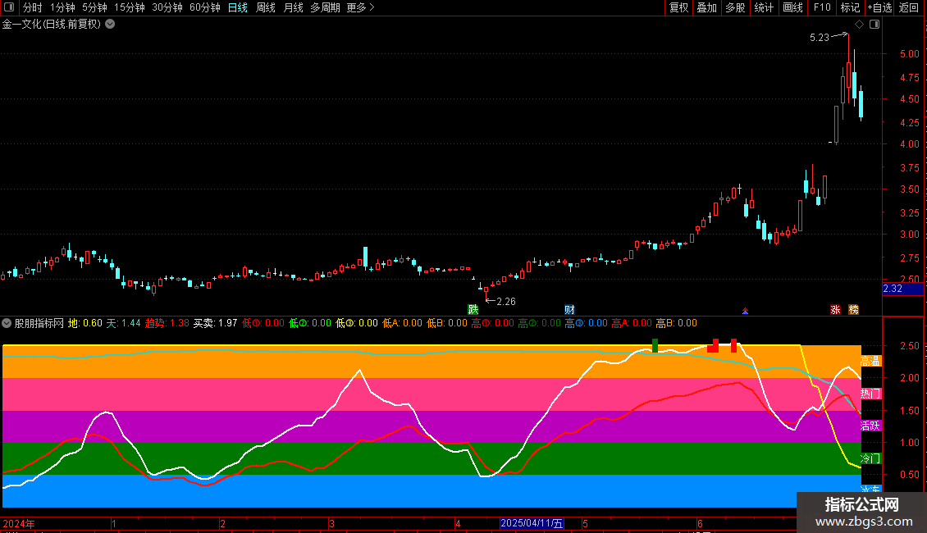The height and width of the screenshot is (533, 927).
Task: Switch to 分时 intraday view
Action: [x=33, y=7]
